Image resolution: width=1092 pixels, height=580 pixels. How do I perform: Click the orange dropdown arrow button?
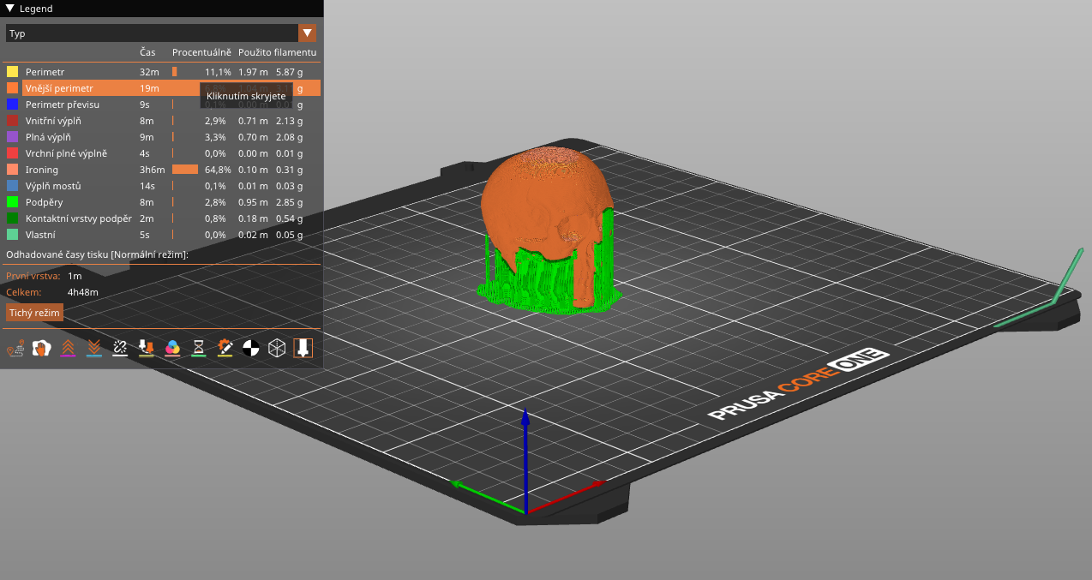click(307, 33)
